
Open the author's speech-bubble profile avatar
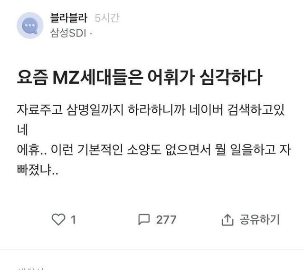30,26
